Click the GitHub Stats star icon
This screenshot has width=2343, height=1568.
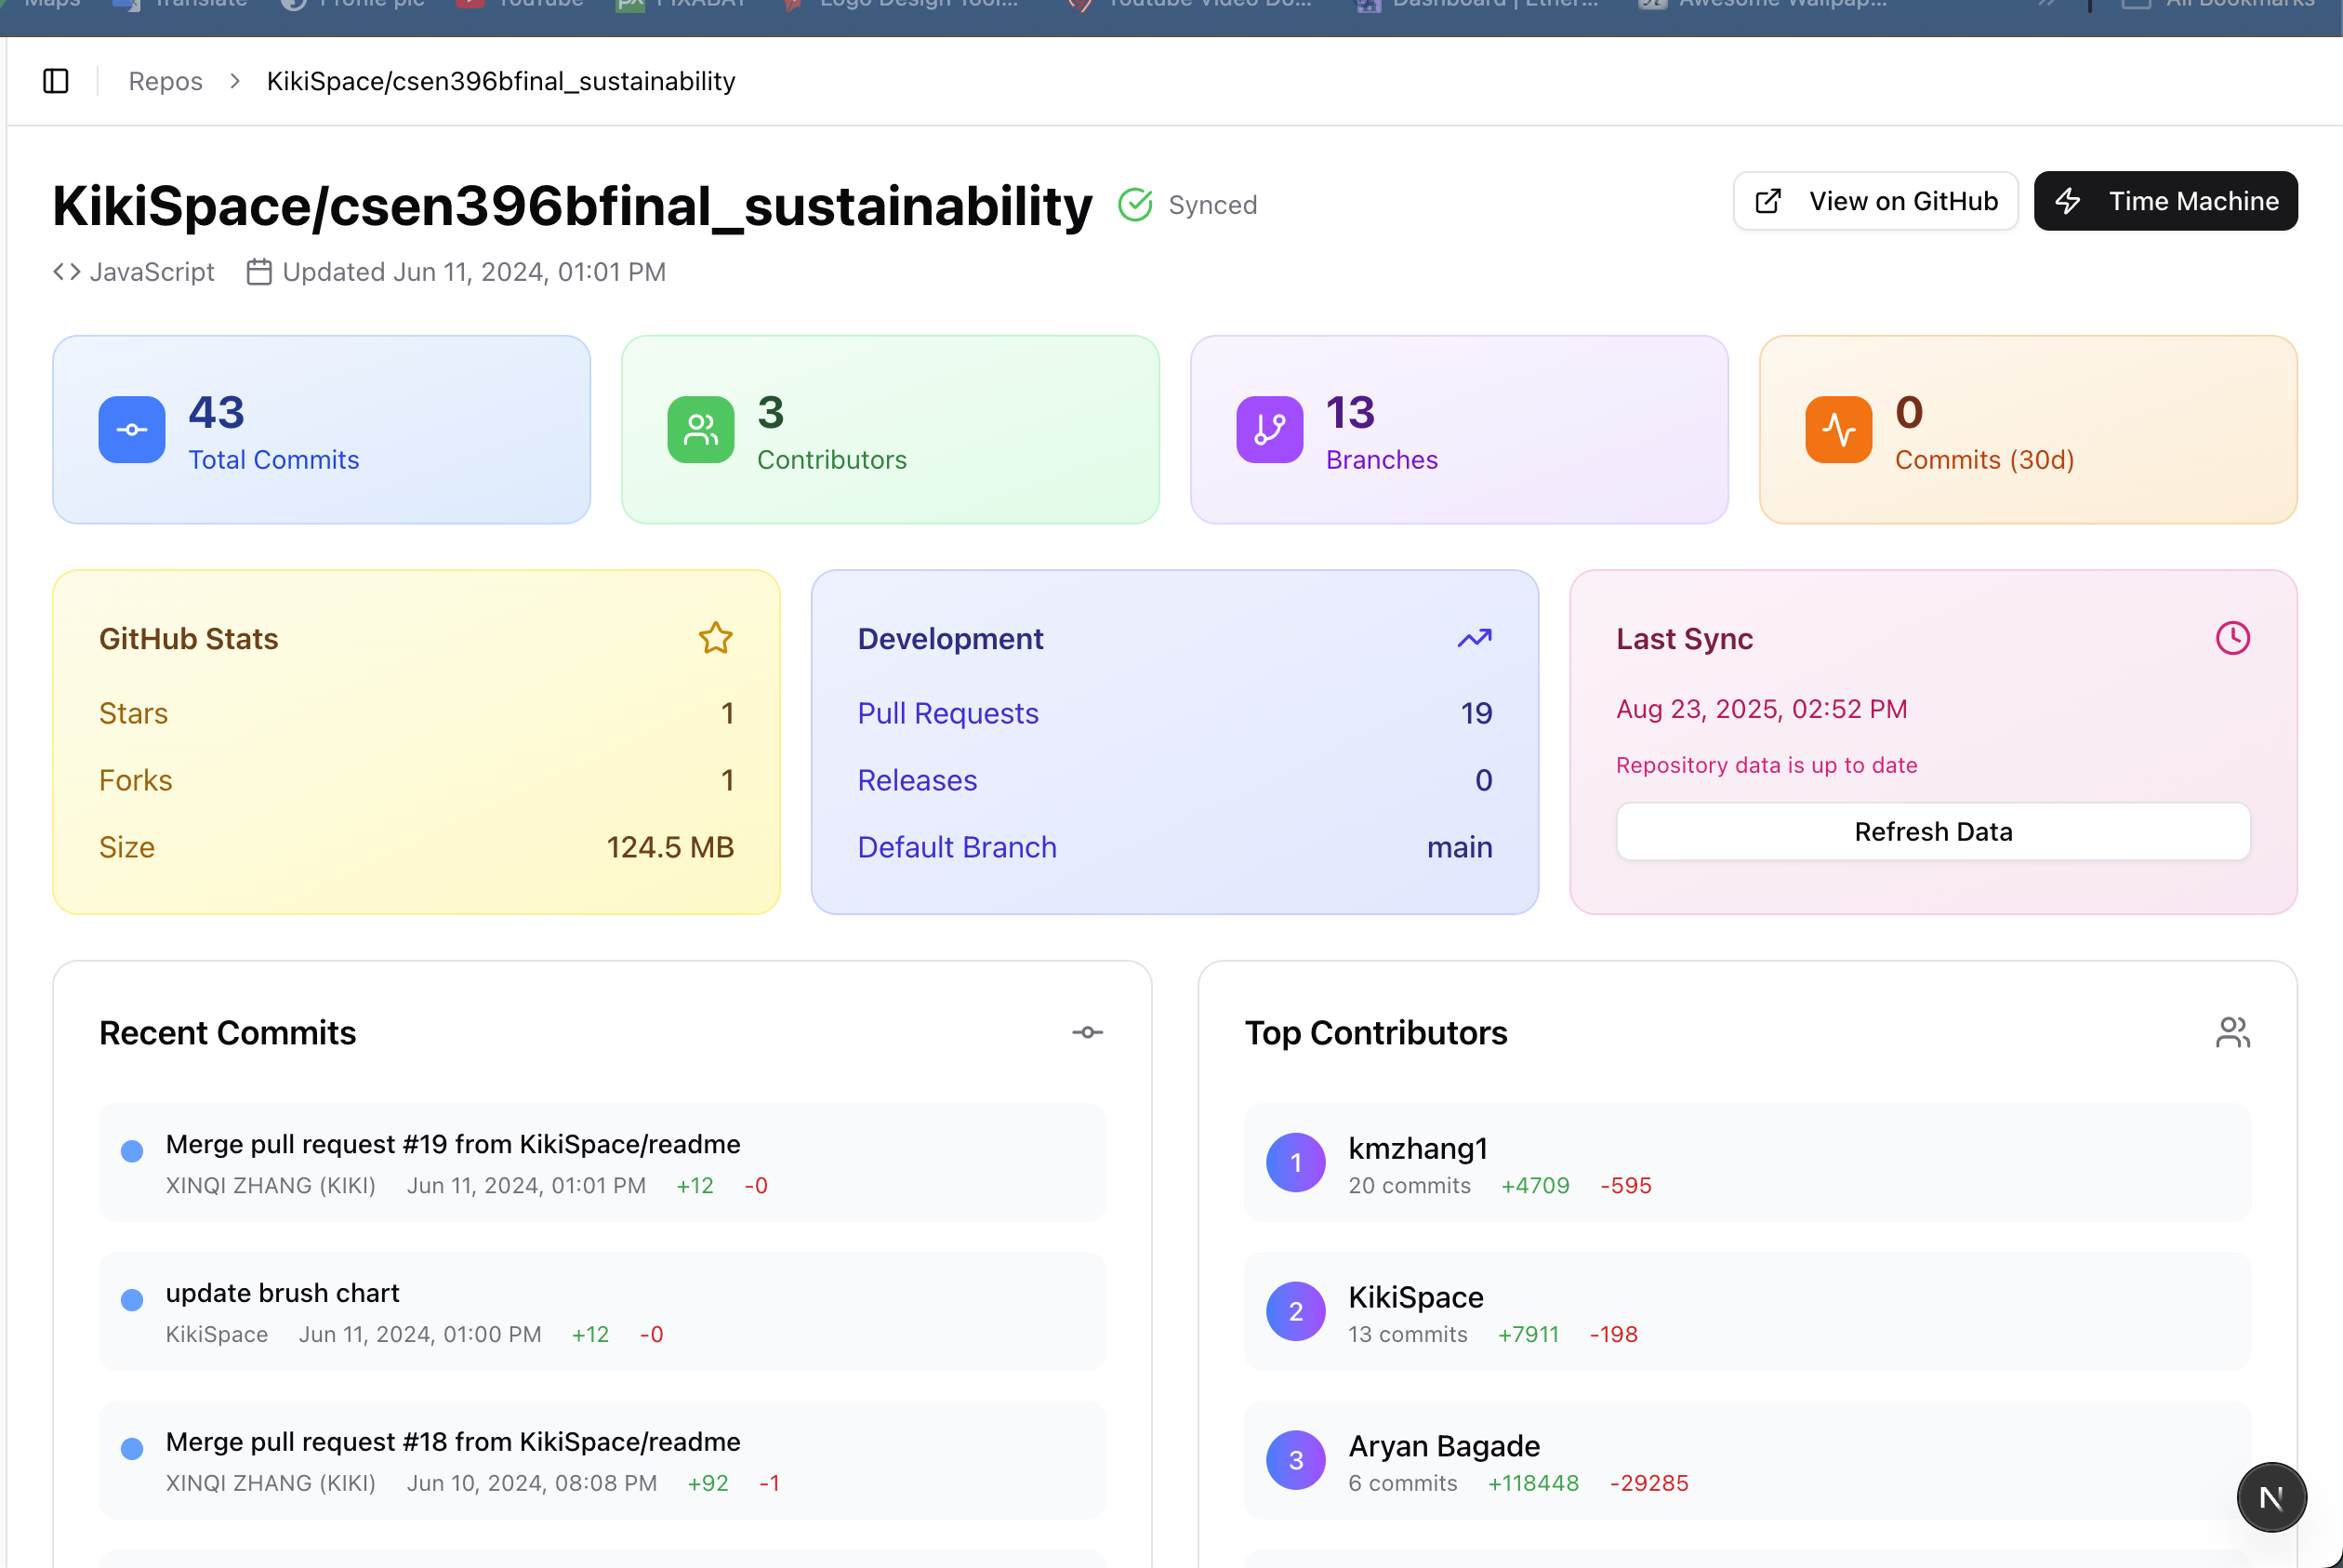[716, 638]
